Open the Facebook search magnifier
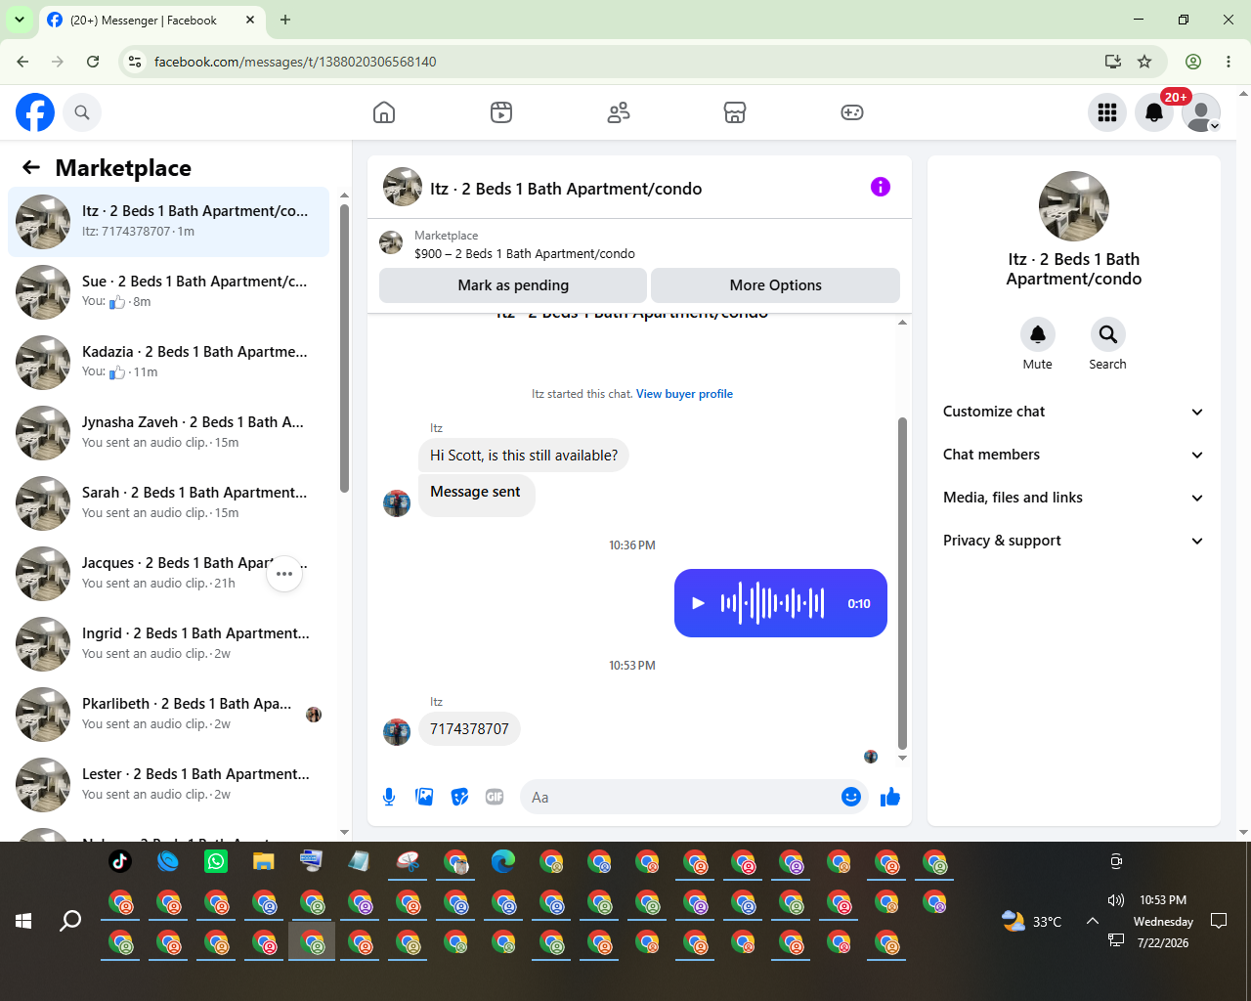1251x1001 pixels. (82, 112)
